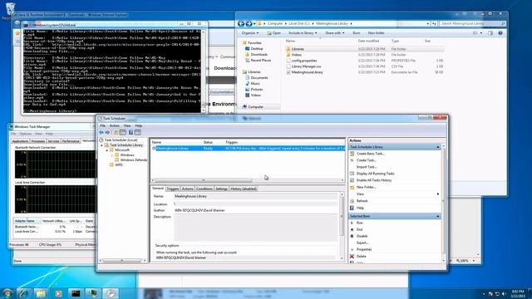
Task: Open View submenu arrow in Actions pane
Action: 438,194
